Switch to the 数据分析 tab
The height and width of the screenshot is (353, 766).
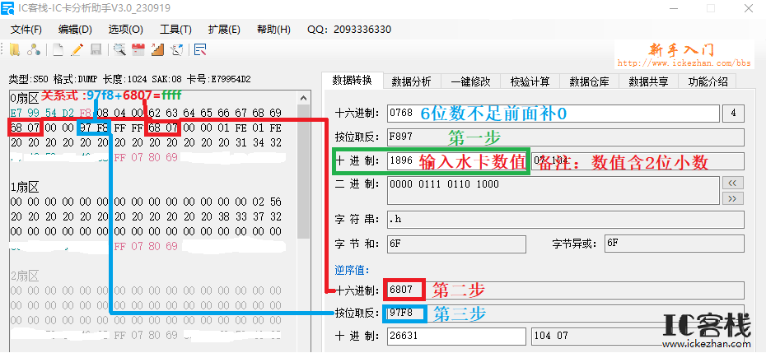tap(411, 81)
